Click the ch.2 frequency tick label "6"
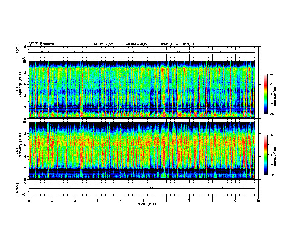The width and height of the screenshot is (291, 225). (26, 145)
